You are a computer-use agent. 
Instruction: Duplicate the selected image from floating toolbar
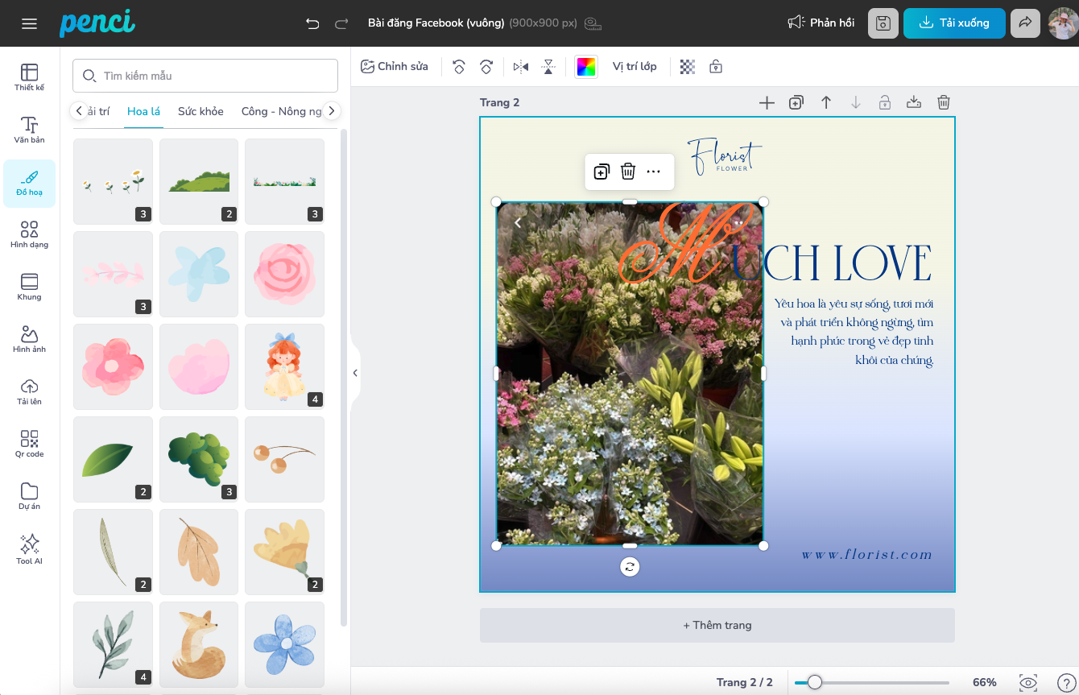(602, 172)
